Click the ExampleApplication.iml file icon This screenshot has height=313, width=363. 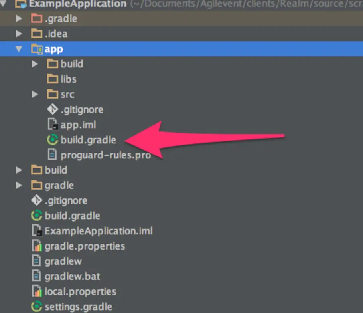click(36, 231)
